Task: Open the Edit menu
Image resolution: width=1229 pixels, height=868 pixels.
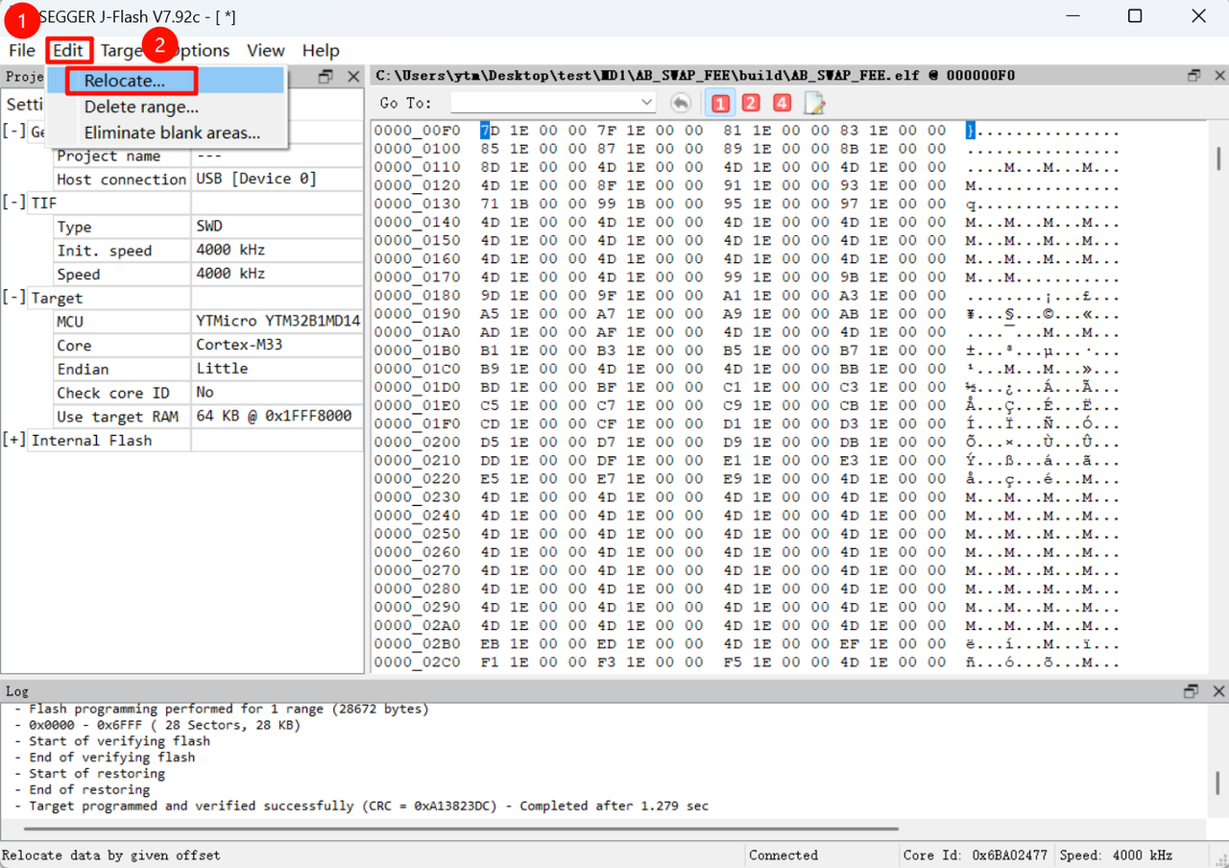Action: [x=69, y=51]
